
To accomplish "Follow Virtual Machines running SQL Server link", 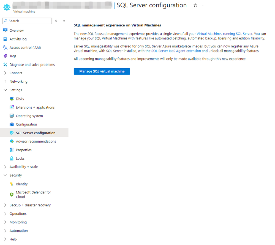I will [x=225, y=34].
